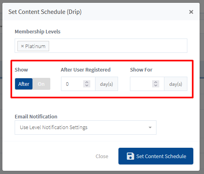Switch the Show toggle to On
Image resolution: width=204 pixels, height=174 pixels.
coord(41,84)
